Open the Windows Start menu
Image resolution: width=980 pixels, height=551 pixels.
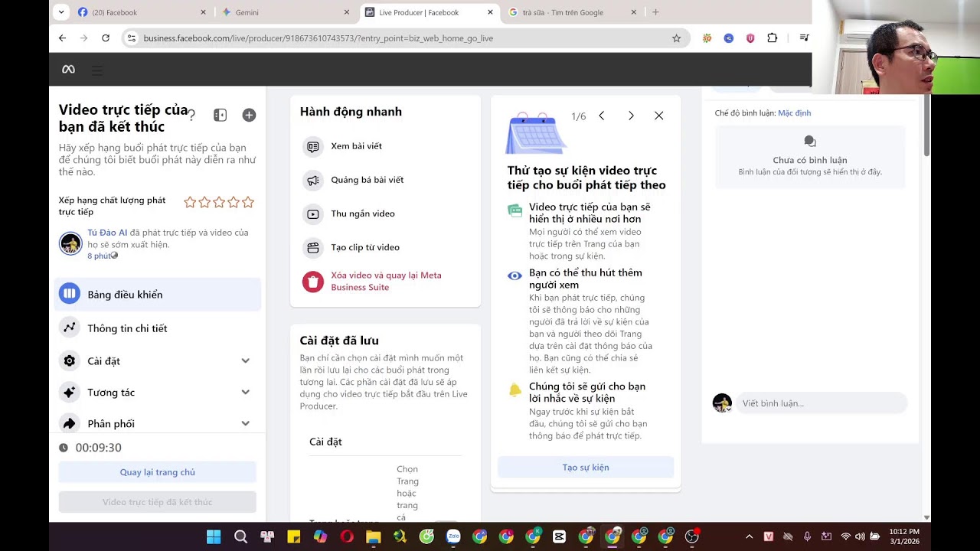214,536
